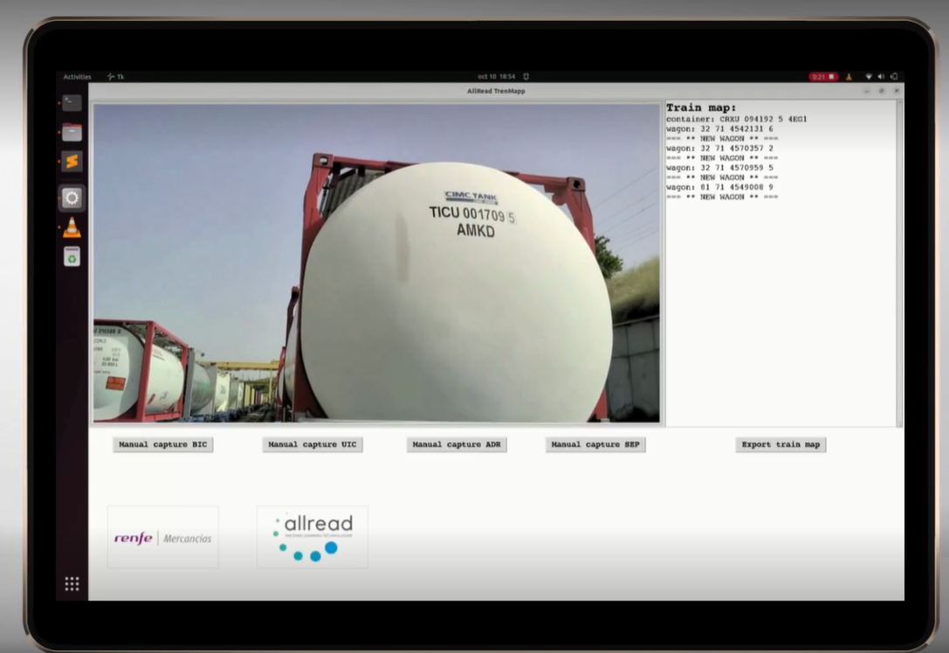Open the Wi-Fi network status menu

tap(869, 77)
